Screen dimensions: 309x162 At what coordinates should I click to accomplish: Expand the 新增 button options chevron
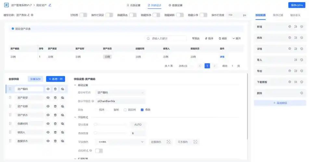tap(302, 27)
